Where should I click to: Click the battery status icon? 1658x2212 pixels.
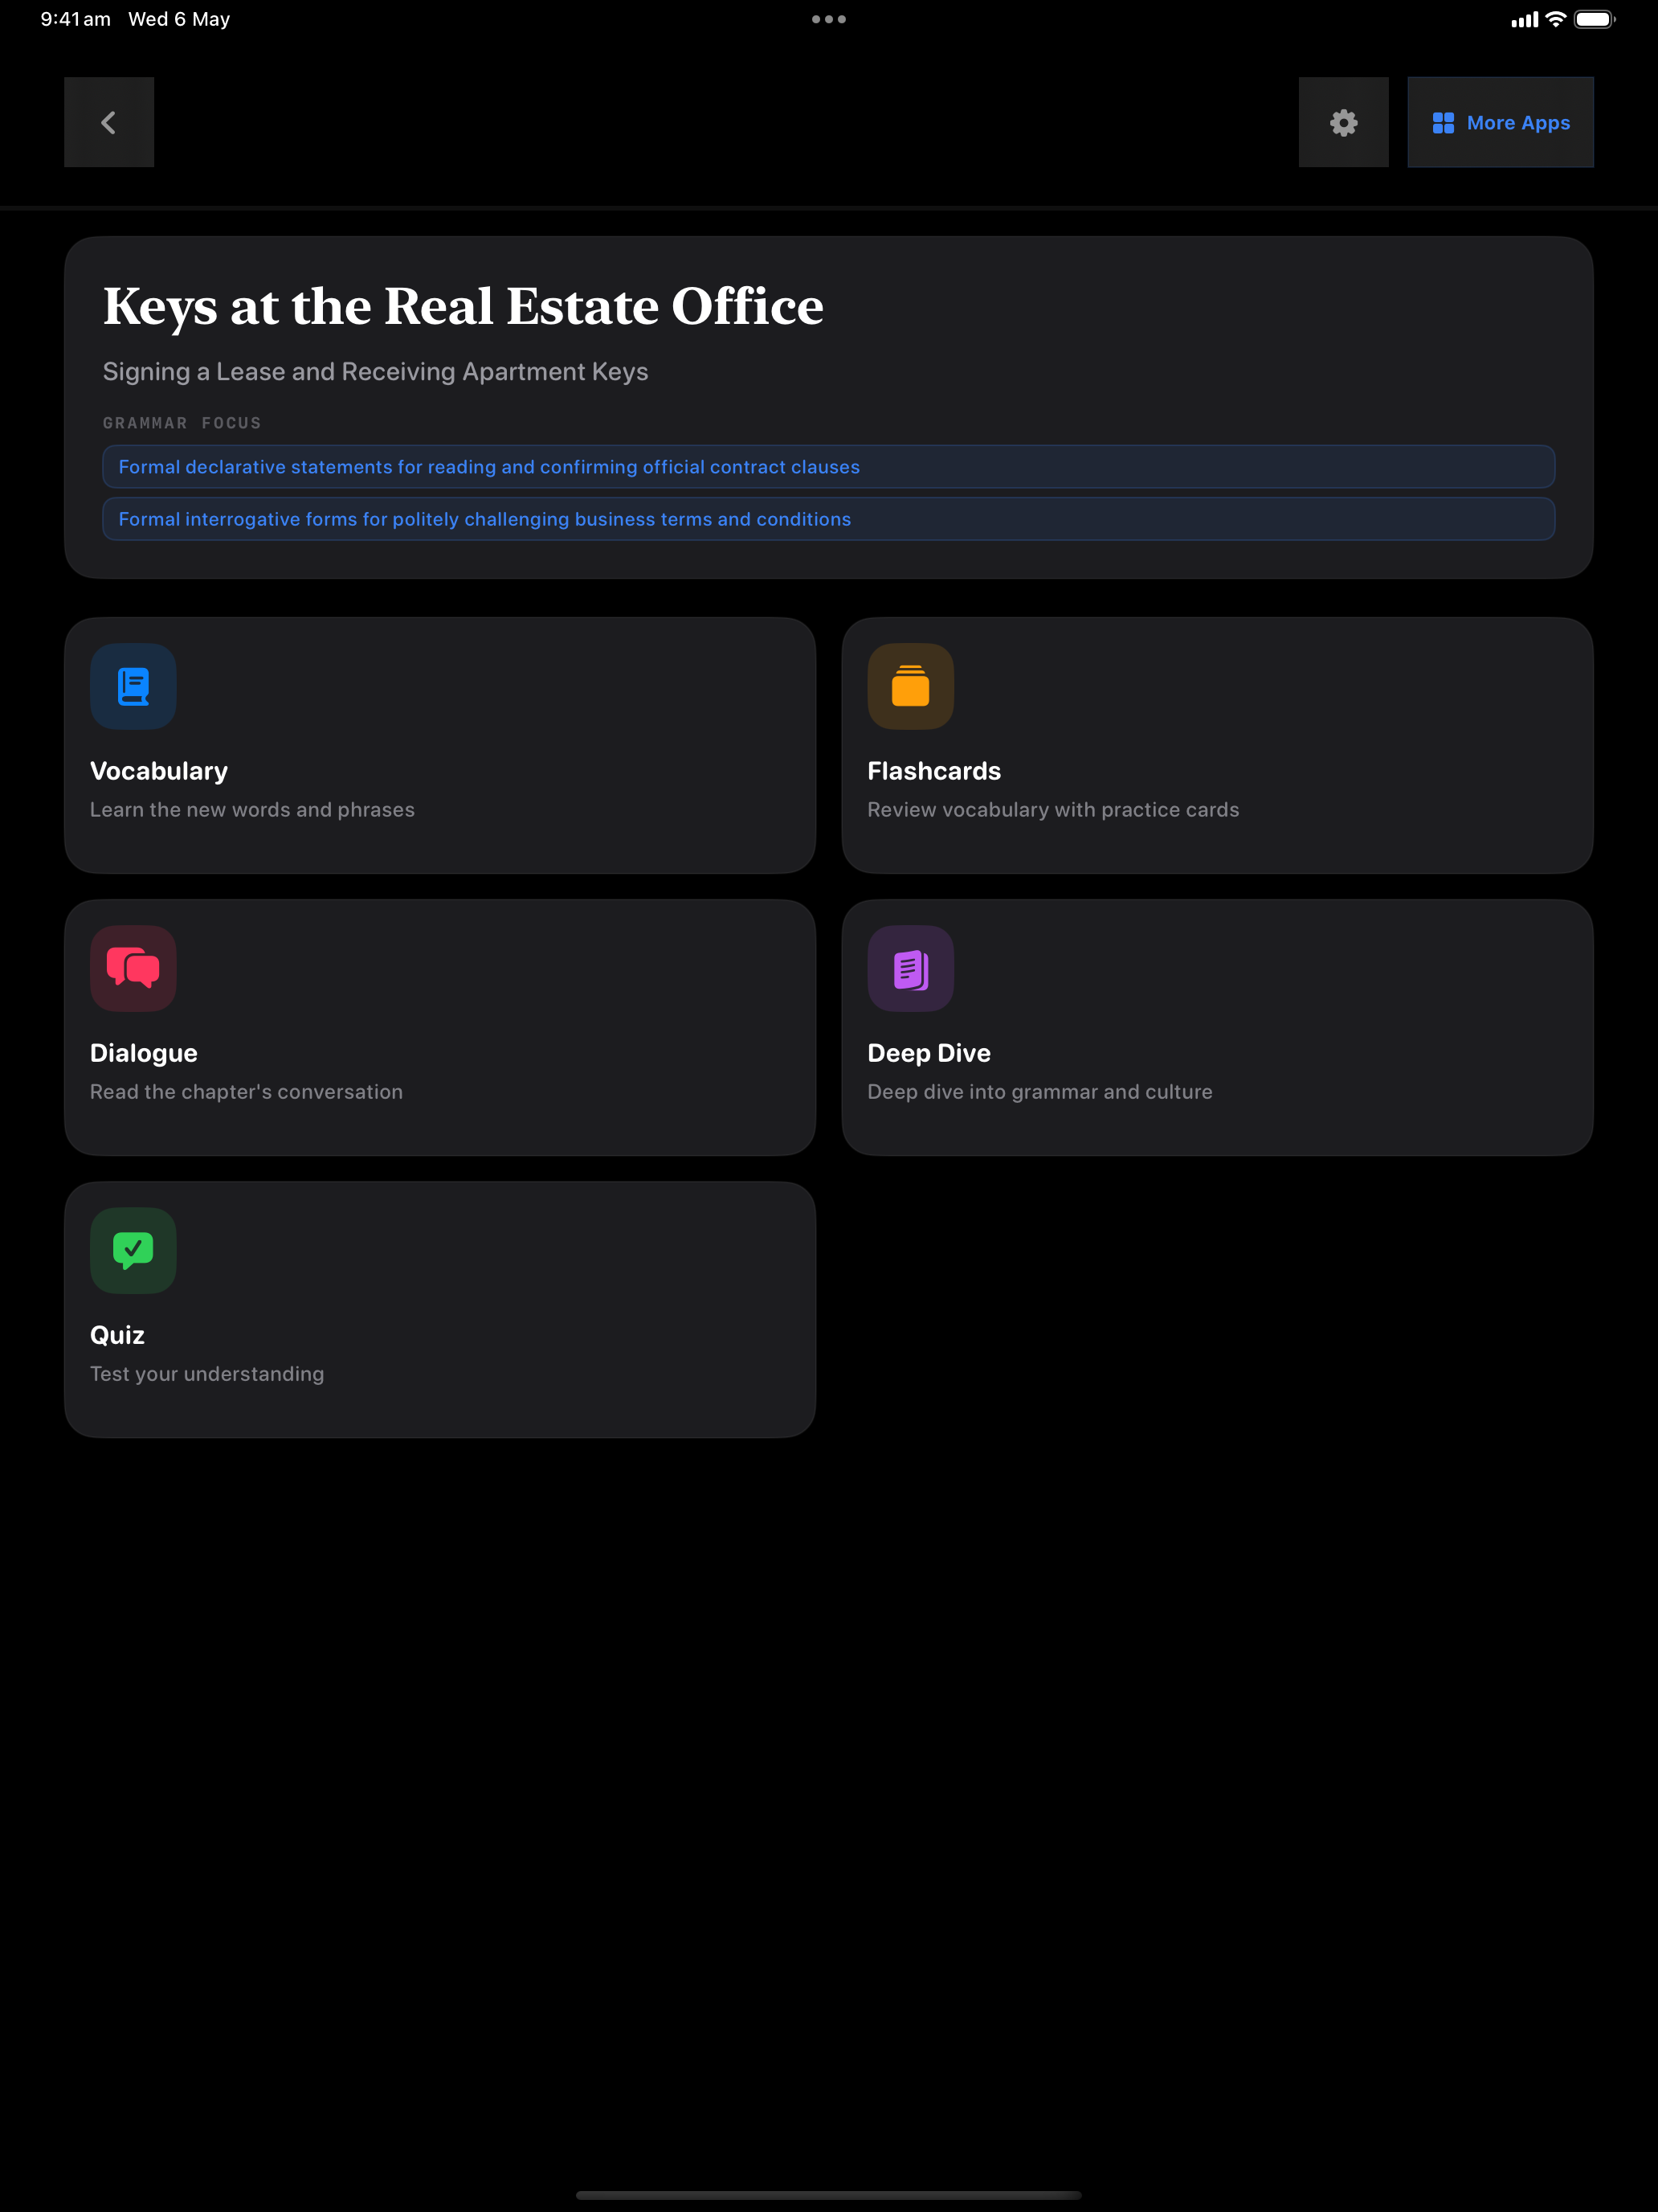pos(1594,19)
